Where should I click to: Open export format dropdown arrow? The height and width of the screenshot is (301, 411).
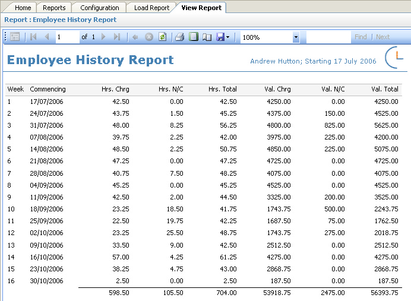(228, 37)
